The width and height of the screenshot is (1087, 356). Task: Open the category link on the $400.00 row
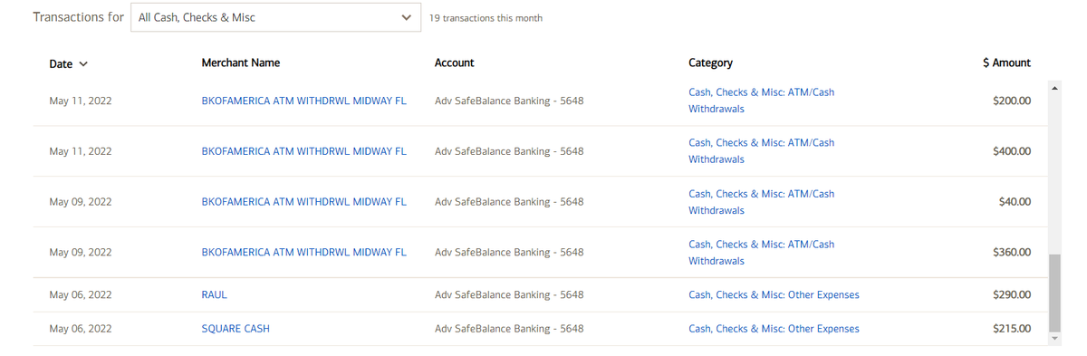[x=761, y=151]
